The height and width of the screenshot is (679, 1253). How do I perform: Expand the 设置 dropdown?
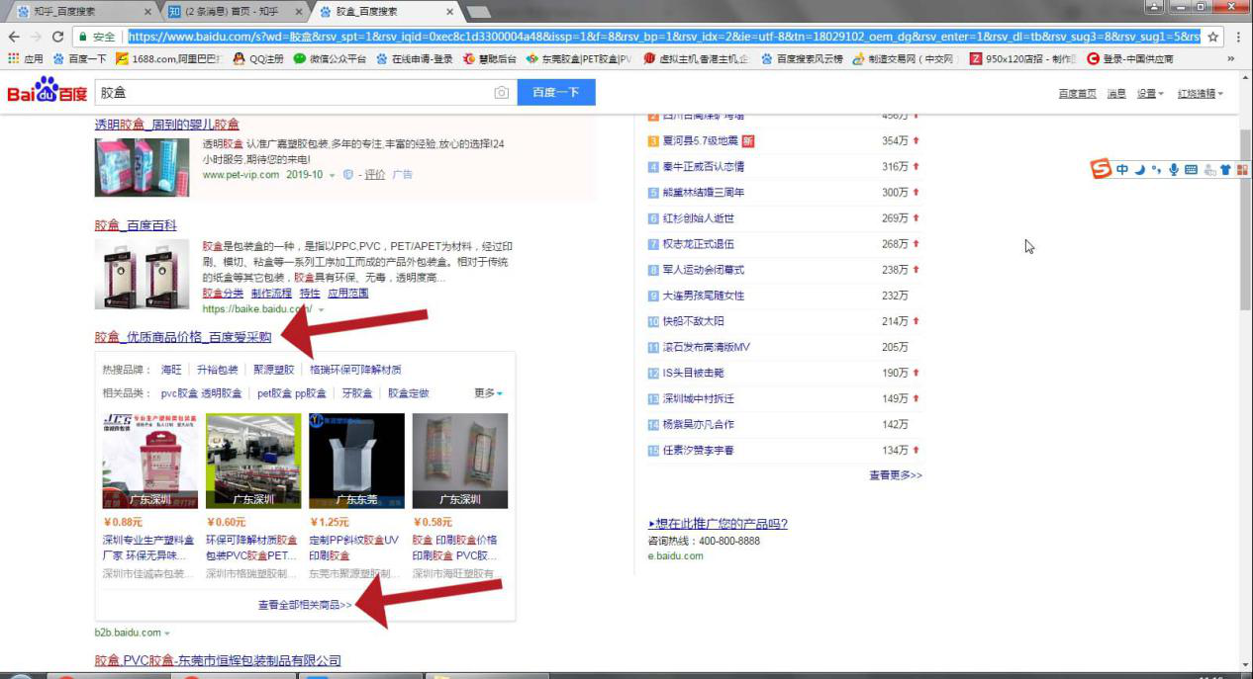click(1150, 93)
